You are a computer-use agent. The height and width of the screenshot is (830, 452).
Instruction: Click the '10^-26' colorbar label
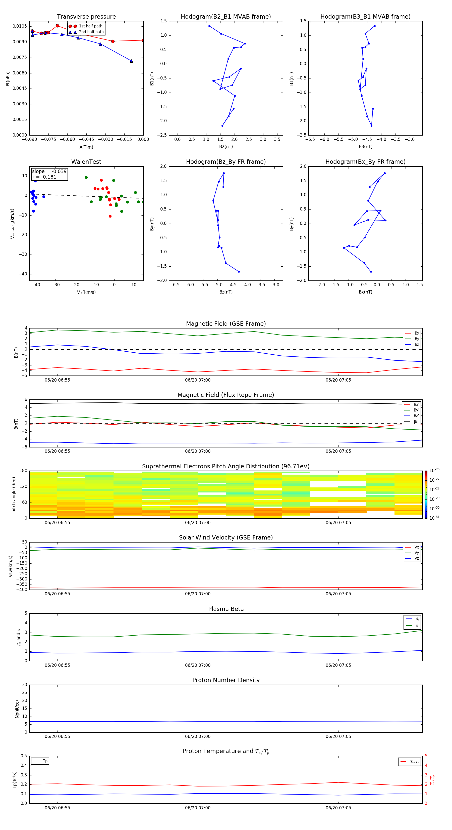click(x=434, y=470)
